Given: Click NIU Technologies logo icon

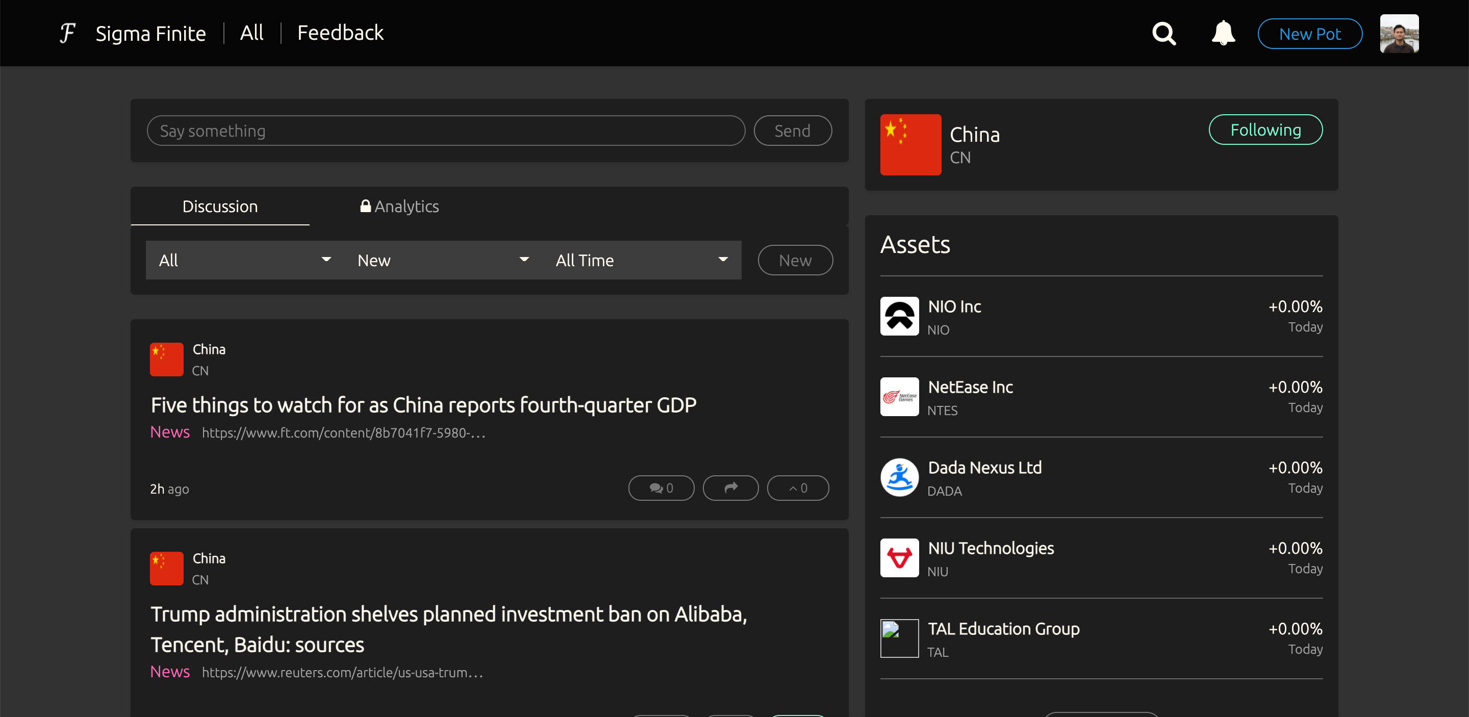Looking at the screenshot, I should (899, 557).
